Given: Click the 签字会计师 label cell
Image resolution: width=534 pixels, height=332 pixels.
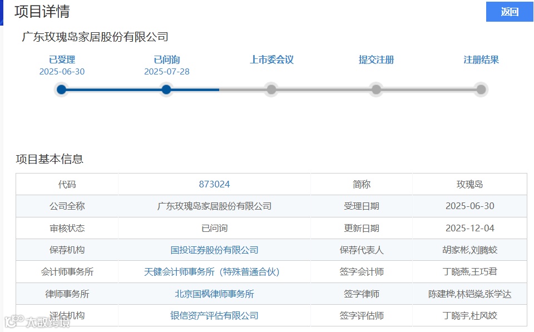Looking at the screenshot, I should (x=362, y=272).
